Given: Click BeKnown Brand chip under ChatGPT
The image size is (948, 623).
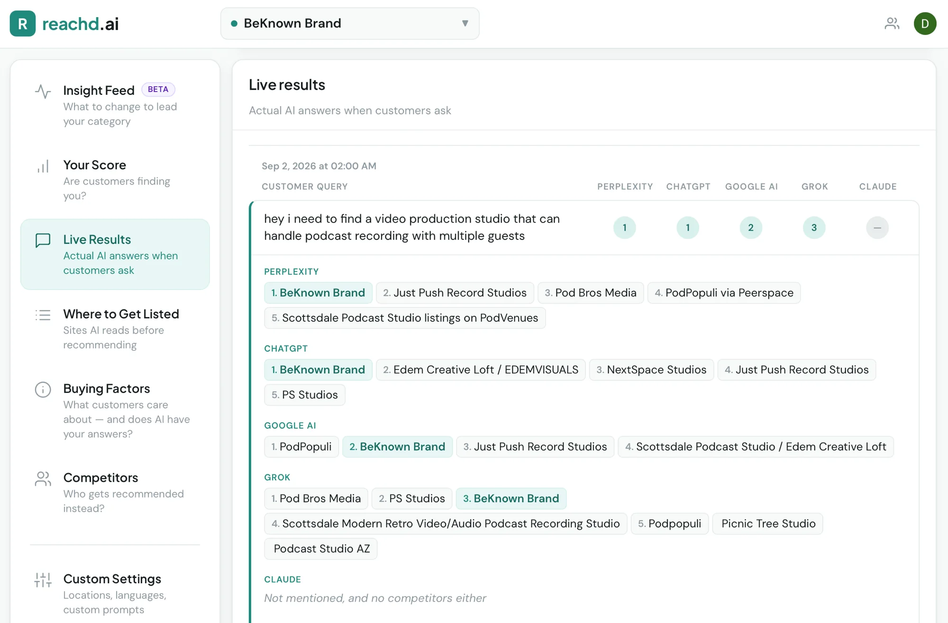Looking at the screenshot, I should click(x=318, y=370).
